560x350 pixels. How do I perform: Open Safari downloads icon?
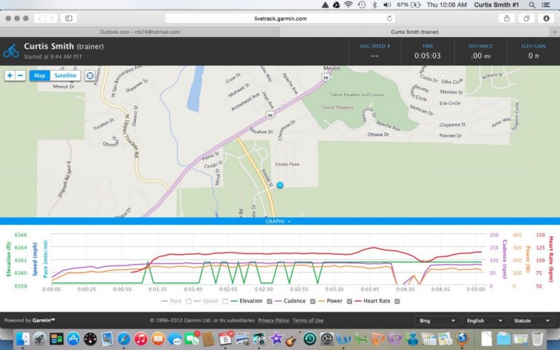click(546, 18)
